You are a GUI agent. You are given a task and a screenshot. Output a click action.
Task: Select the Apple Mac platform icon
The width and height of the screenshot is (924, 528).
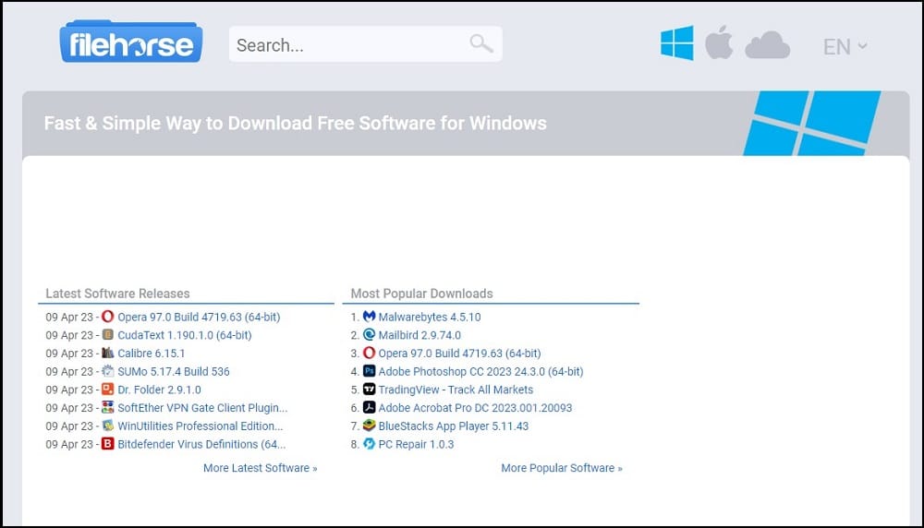[x=719, y=42]
